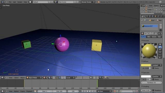Open the No Sync dropdown

(x=104, y=91)
